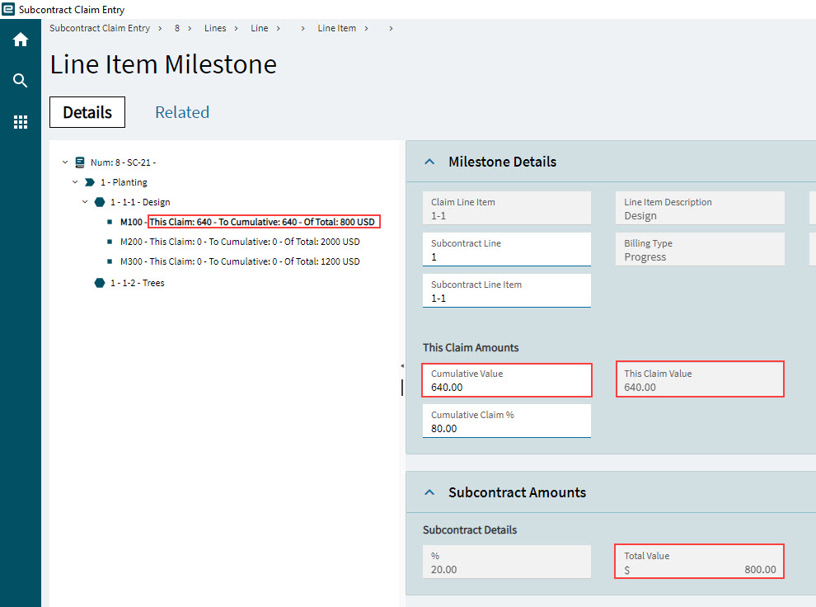Image resolution: width=816 pixels, height=607 pixels.
Task: Select M100 milestone tree row
Action: 247,222
